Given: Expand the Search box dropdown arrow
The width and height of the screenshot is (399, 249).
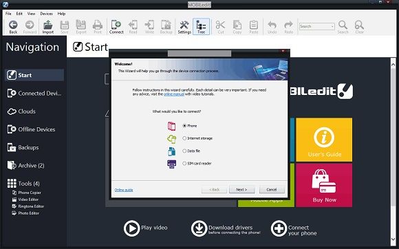Looking at the screenshot, I should tap(332, 26).
